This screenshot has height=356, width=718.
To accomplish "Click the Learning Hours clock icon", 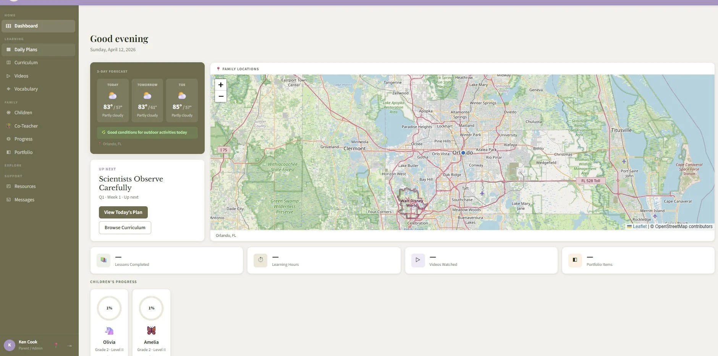I will 260,260.
